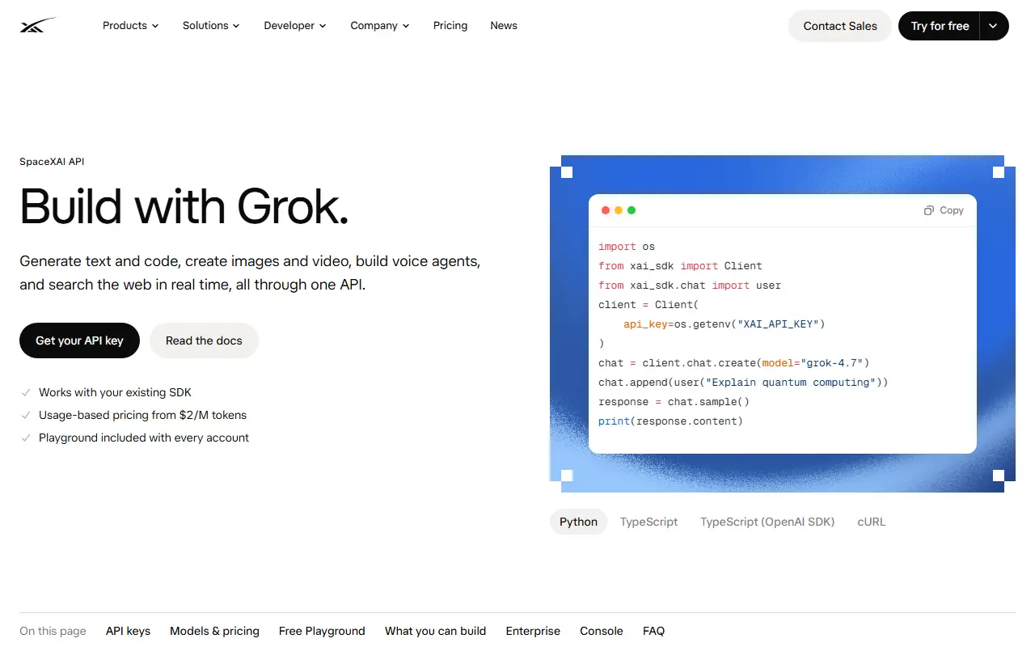
Task: Open the Products dropdown menu
Action: point(130,26)
